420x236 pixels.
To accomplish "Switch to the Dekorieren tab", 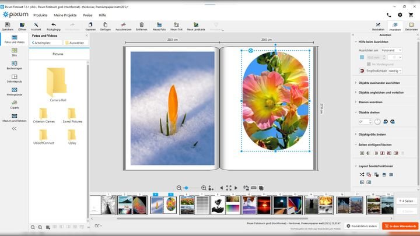I will pos(411,26).
